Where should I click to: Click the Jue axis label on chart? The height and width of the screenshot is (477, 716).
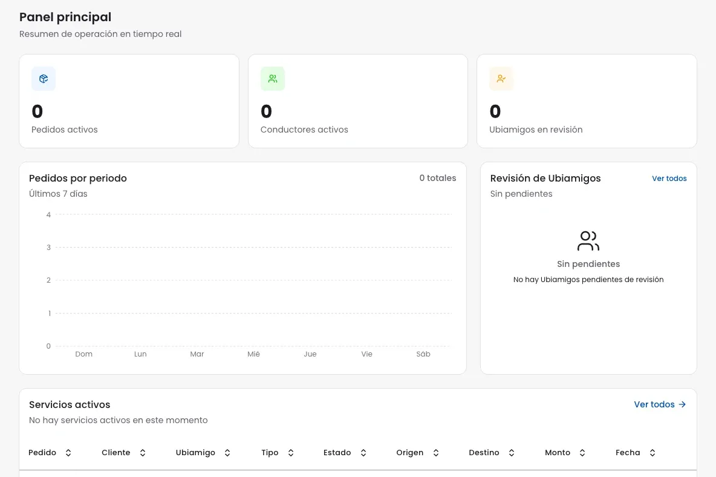click(x=310, y=354)
